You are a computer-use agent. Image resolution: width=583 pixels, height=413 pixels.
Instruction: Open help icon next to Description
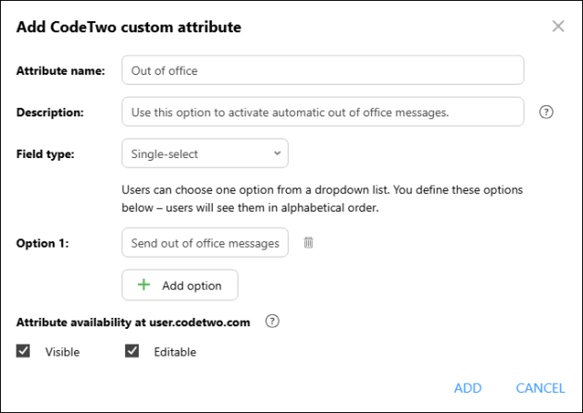(546, 112)
